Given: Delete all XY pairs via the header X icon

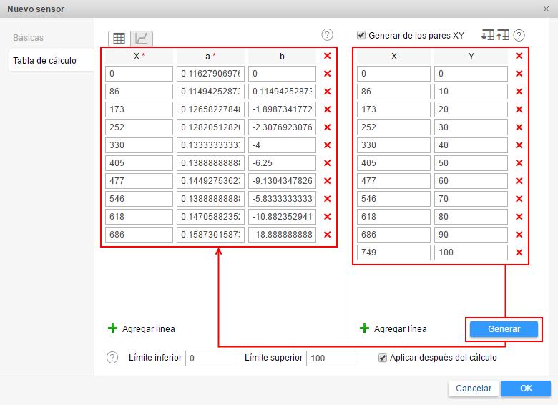Looking at the screenshot, I should coord(519,56).
